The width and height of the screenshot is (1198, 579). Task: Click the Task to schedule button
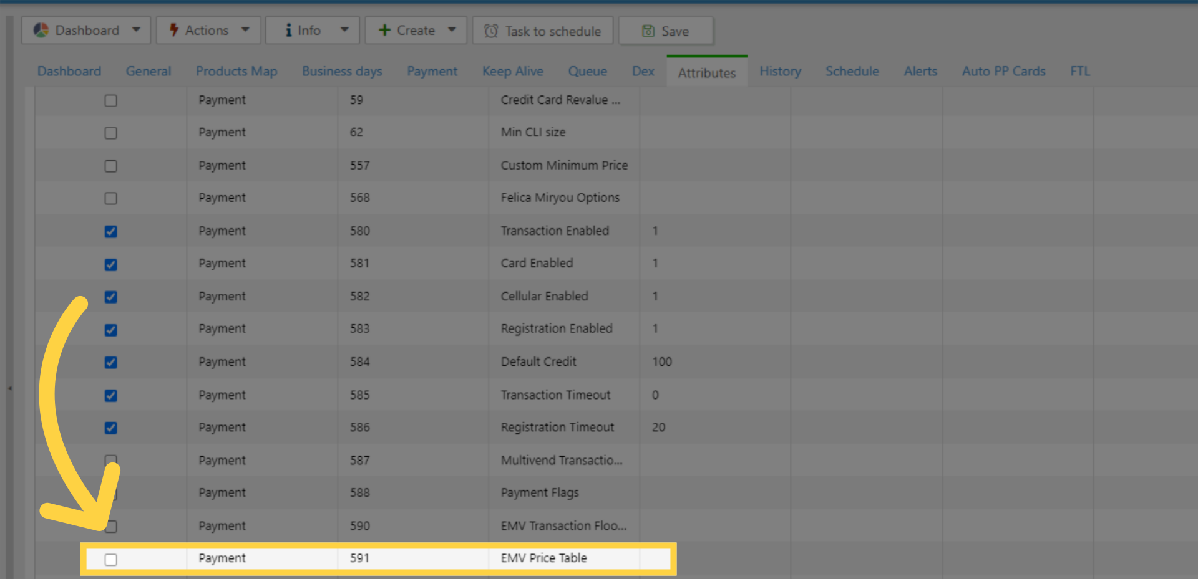click(x=543, y=31)
